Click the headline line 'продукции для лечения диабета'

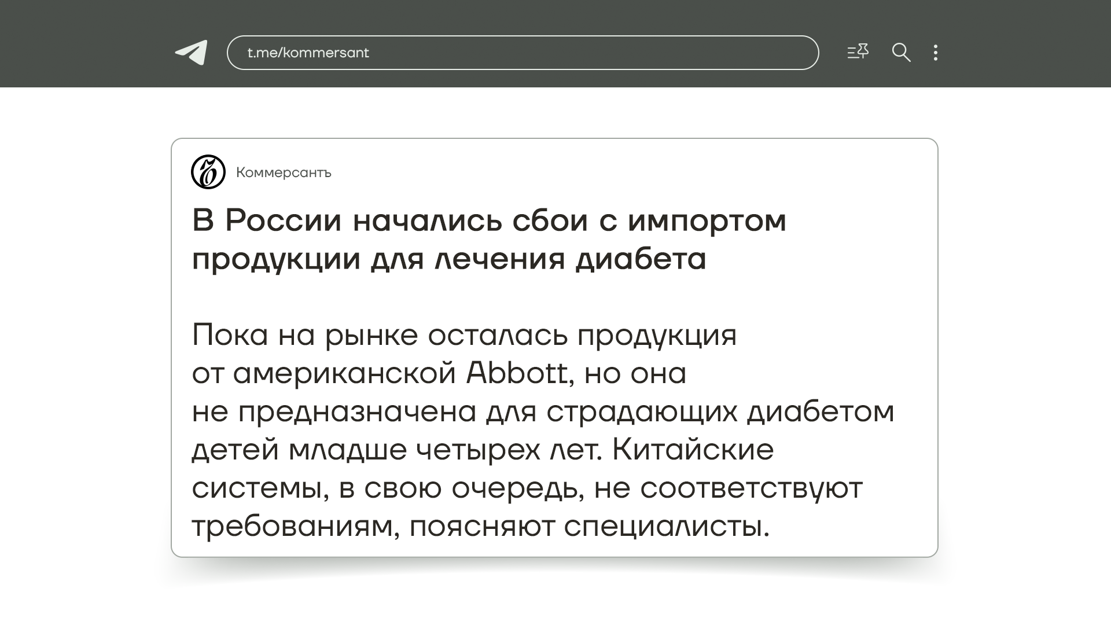(448, 259)
